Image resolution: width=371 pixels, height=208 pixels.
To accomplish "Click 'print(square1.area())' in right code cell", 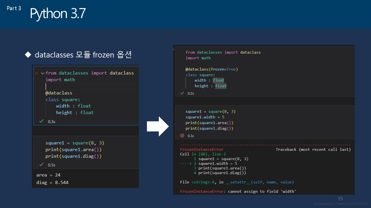I will (210, 123).
